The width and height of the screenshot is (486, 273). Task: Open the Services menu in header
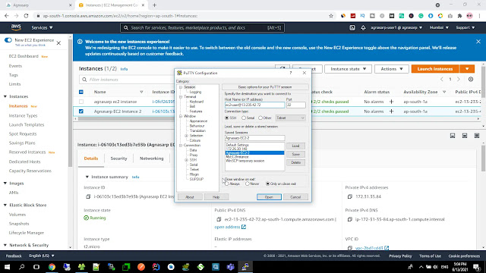42,27
